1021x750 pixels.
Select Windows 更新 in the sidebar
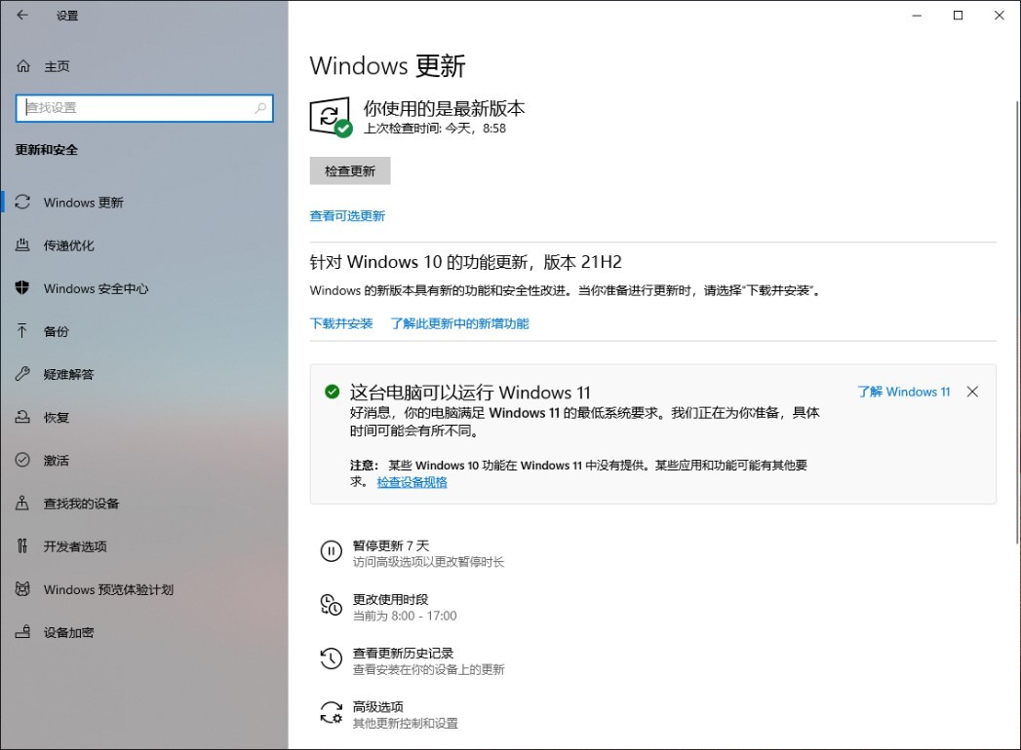point(144,203)
